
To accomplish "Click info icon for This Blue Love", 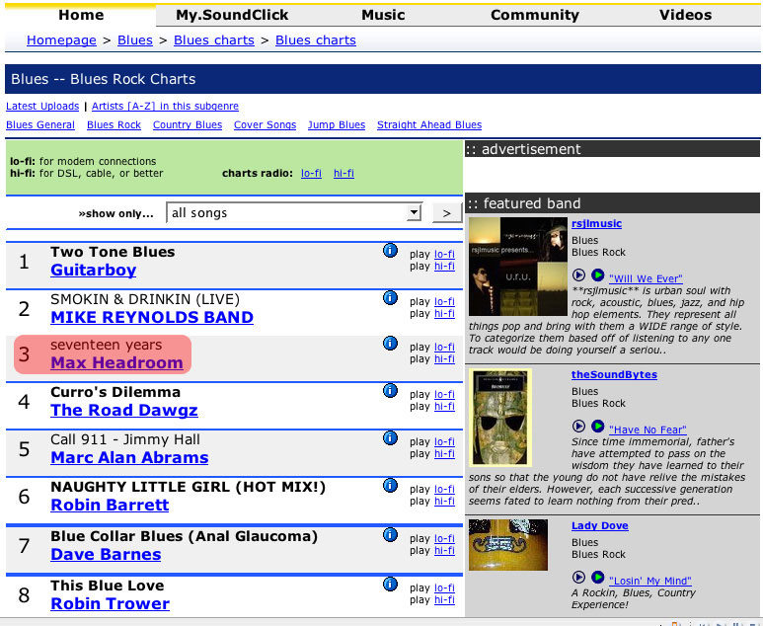I will (389, 585).
